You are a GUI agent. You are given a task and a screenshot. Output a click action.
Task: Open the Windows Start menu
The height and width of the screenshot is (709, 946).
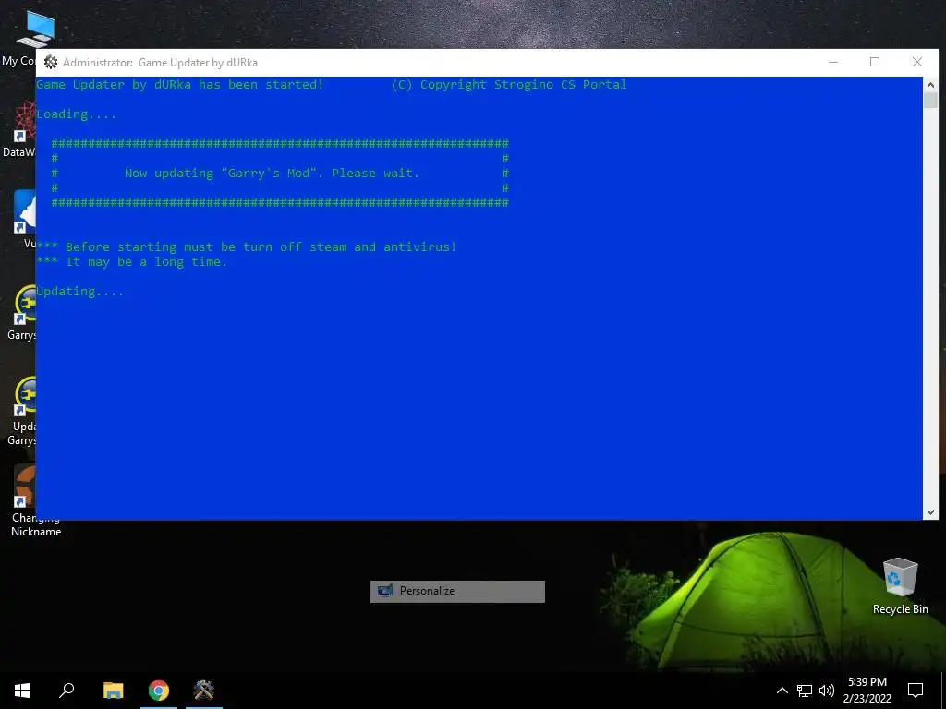[22, 691]
